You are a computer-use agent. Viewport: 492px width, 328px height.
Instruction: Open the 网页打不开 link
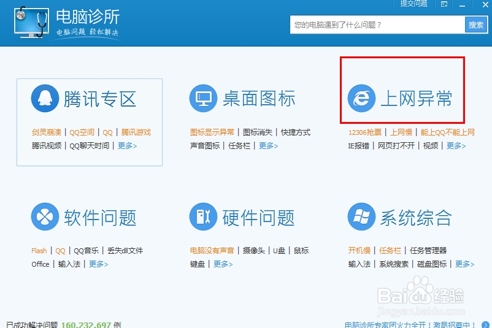(396, 146)
